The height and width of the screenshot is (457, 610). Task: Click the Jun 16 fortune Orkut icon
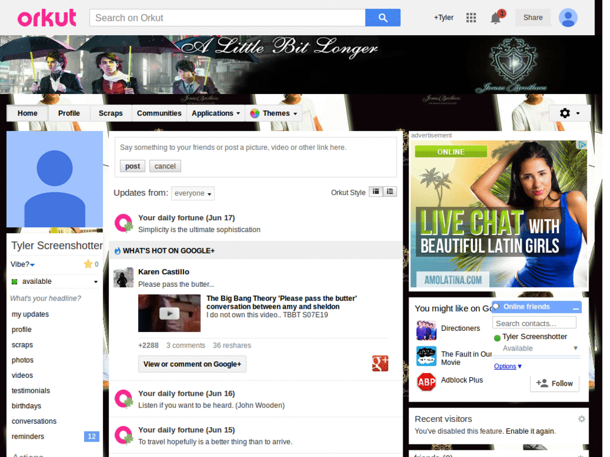pos(124,399)
